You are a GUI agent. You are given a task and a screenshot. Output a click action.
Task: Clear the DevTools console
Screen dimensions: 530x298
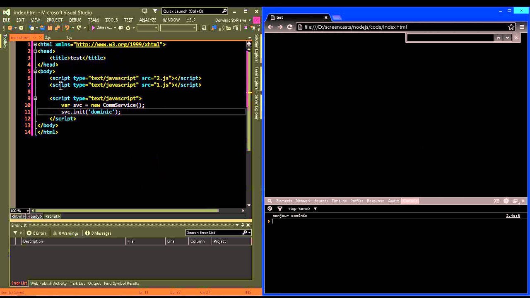coord(270,209)
